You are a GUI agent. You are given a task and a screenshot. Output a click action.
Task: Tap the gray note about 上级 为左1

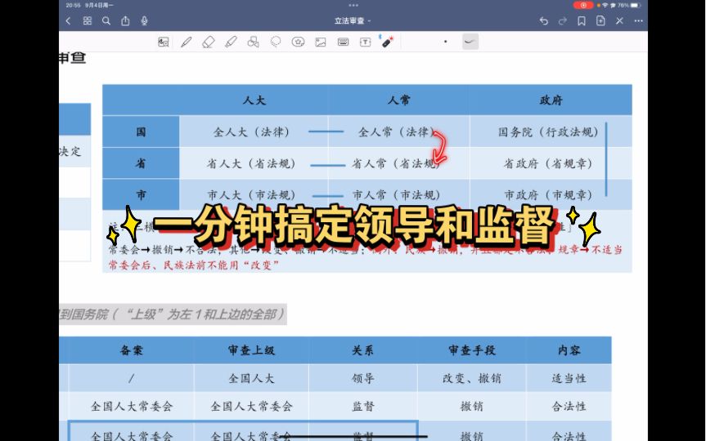tap(173, 314)
